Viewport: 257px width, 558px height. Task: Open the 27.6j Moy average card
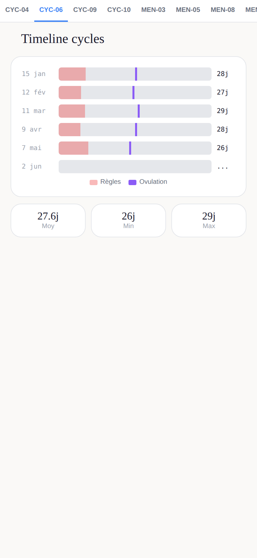48,220
